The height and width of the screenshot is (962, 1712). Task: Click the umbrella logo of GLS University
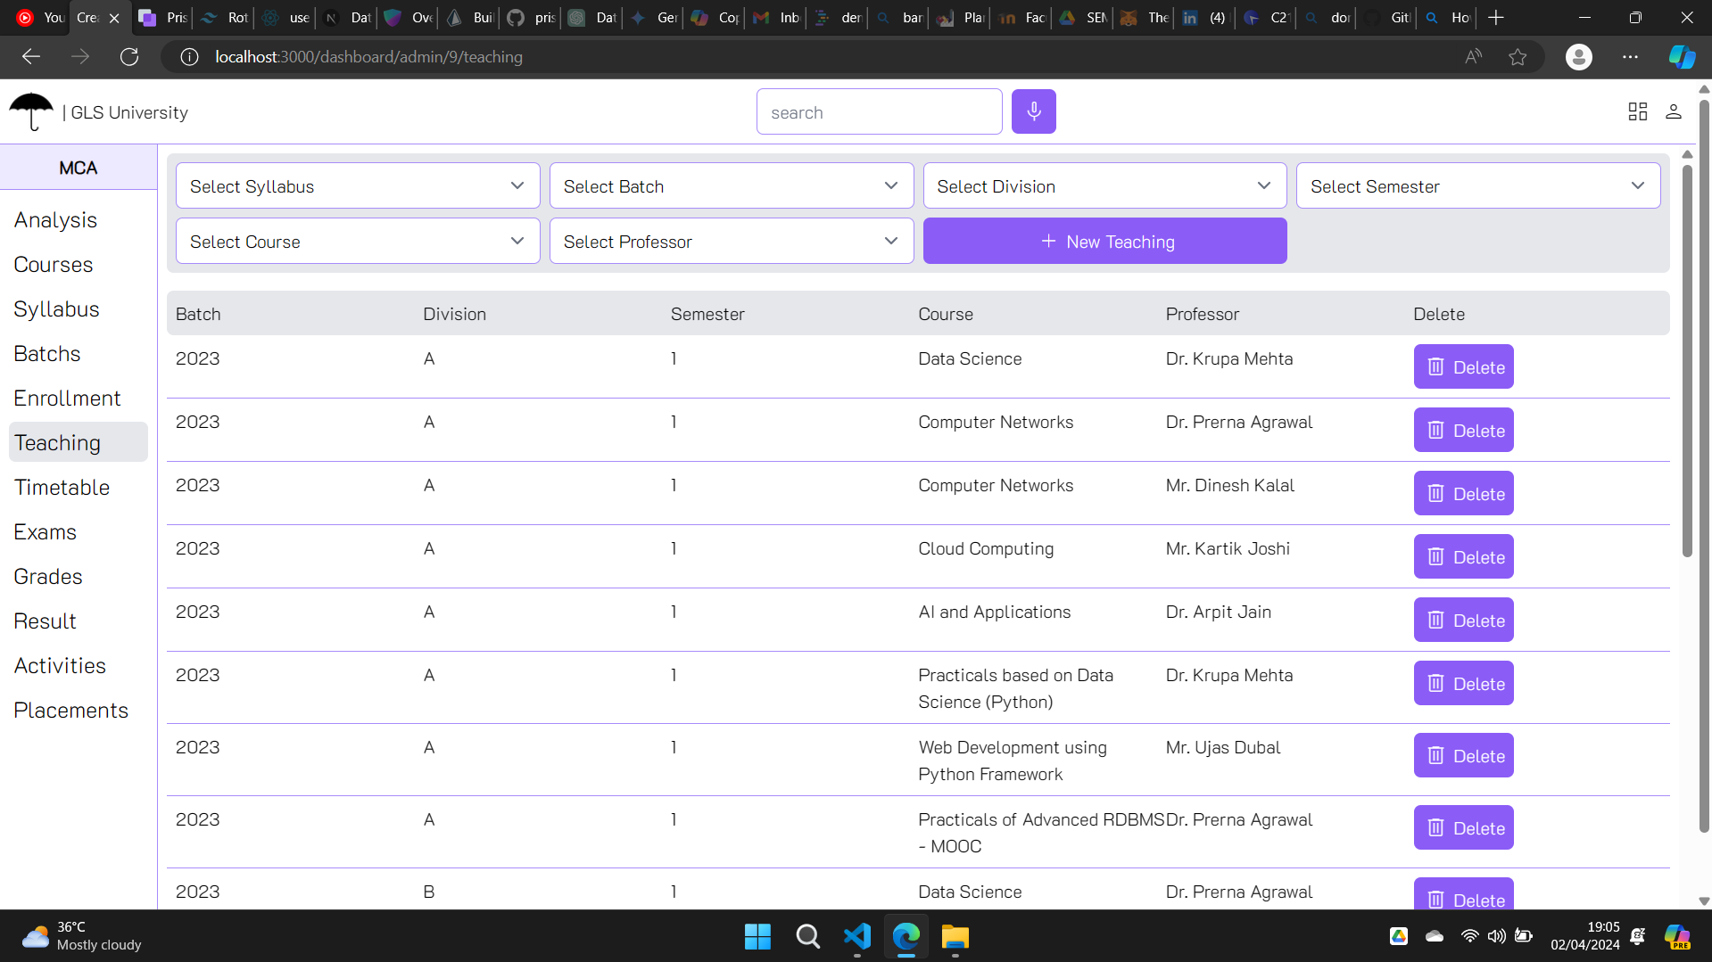31,111
